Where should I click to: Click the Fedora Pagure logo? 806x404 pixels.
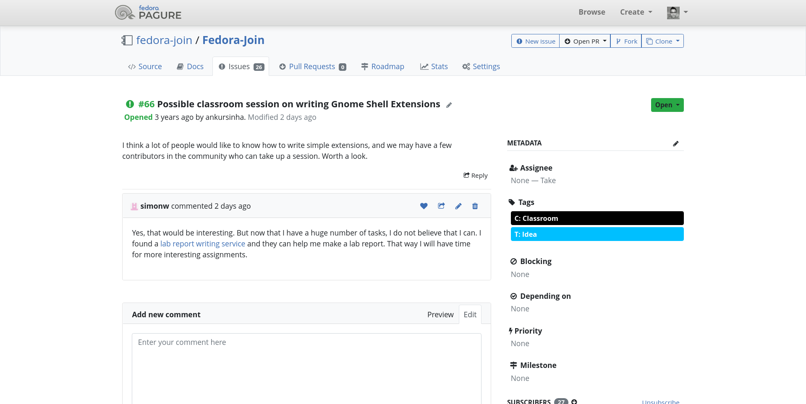[x=148, y=13]
